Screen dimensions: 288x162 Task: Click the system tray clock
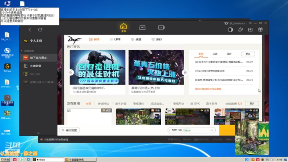pos(279,160)
